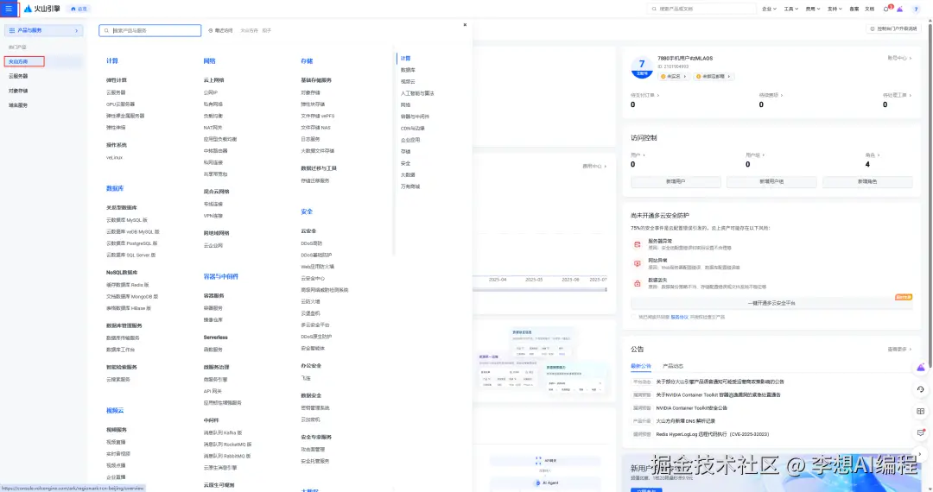
Task: Open 云数据库 PostgreSQL 版 link
Action: tap(131, 243)
